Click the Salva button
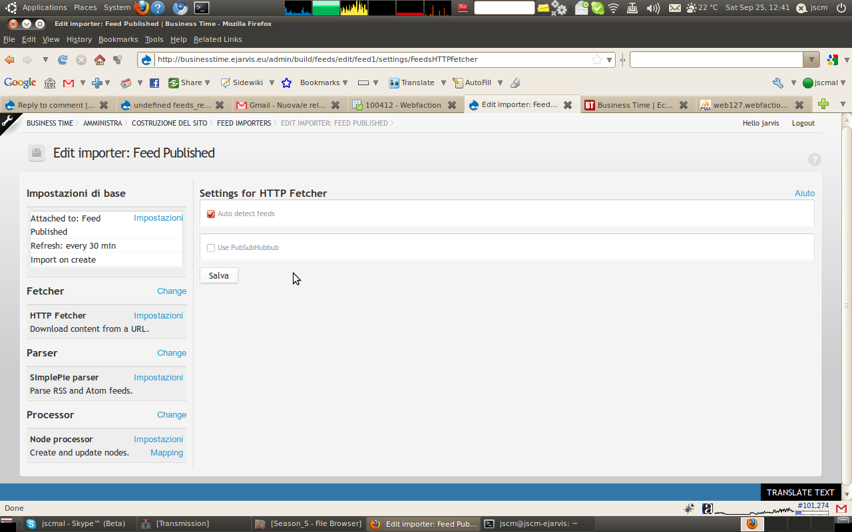 [218, 275]
